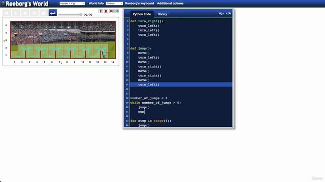Click the reload world return-arrow button

tap(53, 13)
